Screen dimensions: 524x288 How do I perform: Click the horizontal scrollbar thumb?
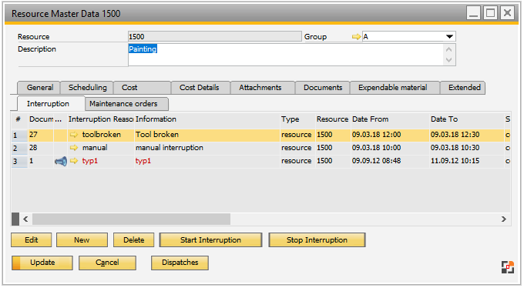[131, 219]
